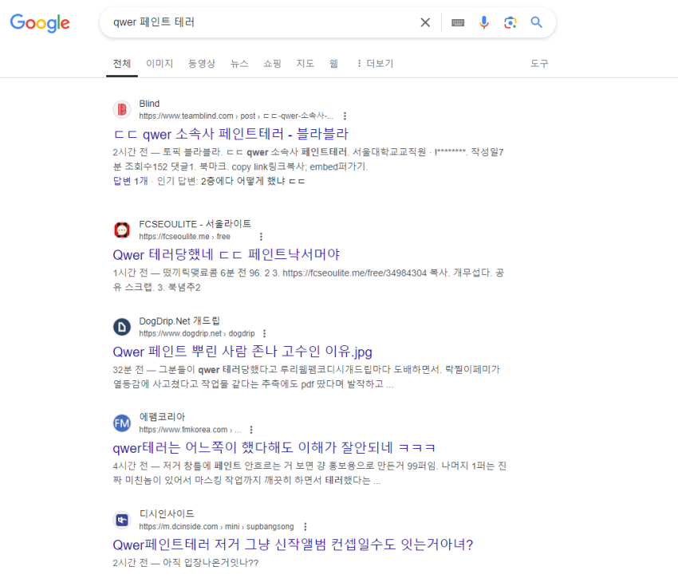Image resolution: width=678 pixels, height=586 pixels.
Task: Open the 쇼핑 tab
Action: click(x=273, y=64)
